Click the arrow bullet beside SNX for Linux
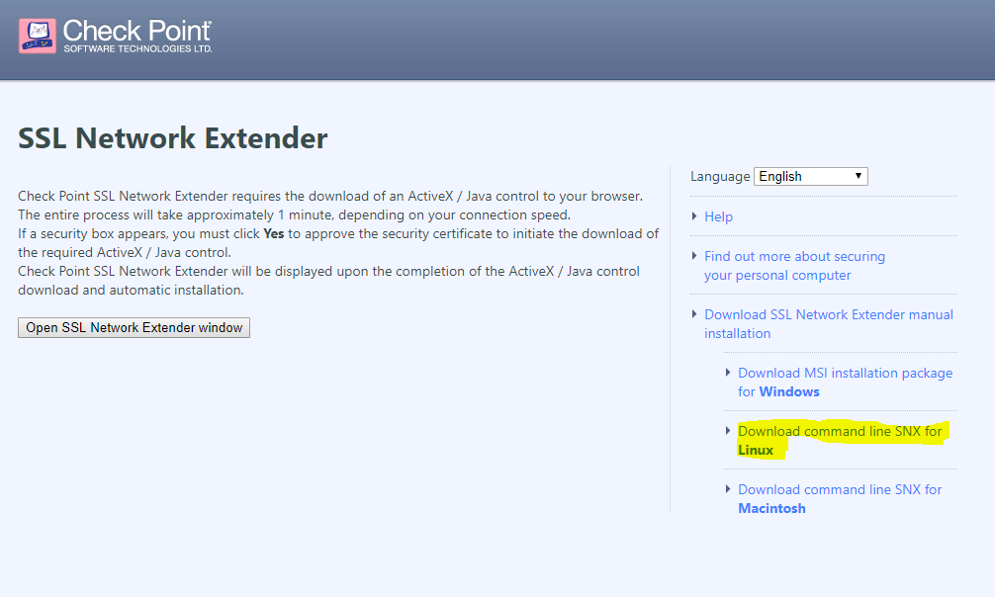995x597 pixels. 728,431
